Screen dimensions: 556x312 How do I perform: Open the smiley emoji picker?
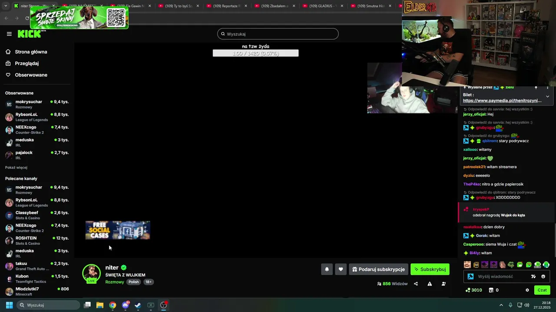[x=543, y=276]
